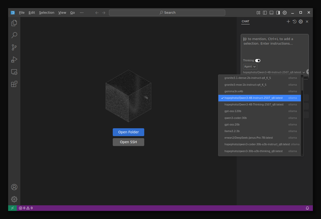321x219 pixels.
Task: Open chat history
Action: click(295, 22)
